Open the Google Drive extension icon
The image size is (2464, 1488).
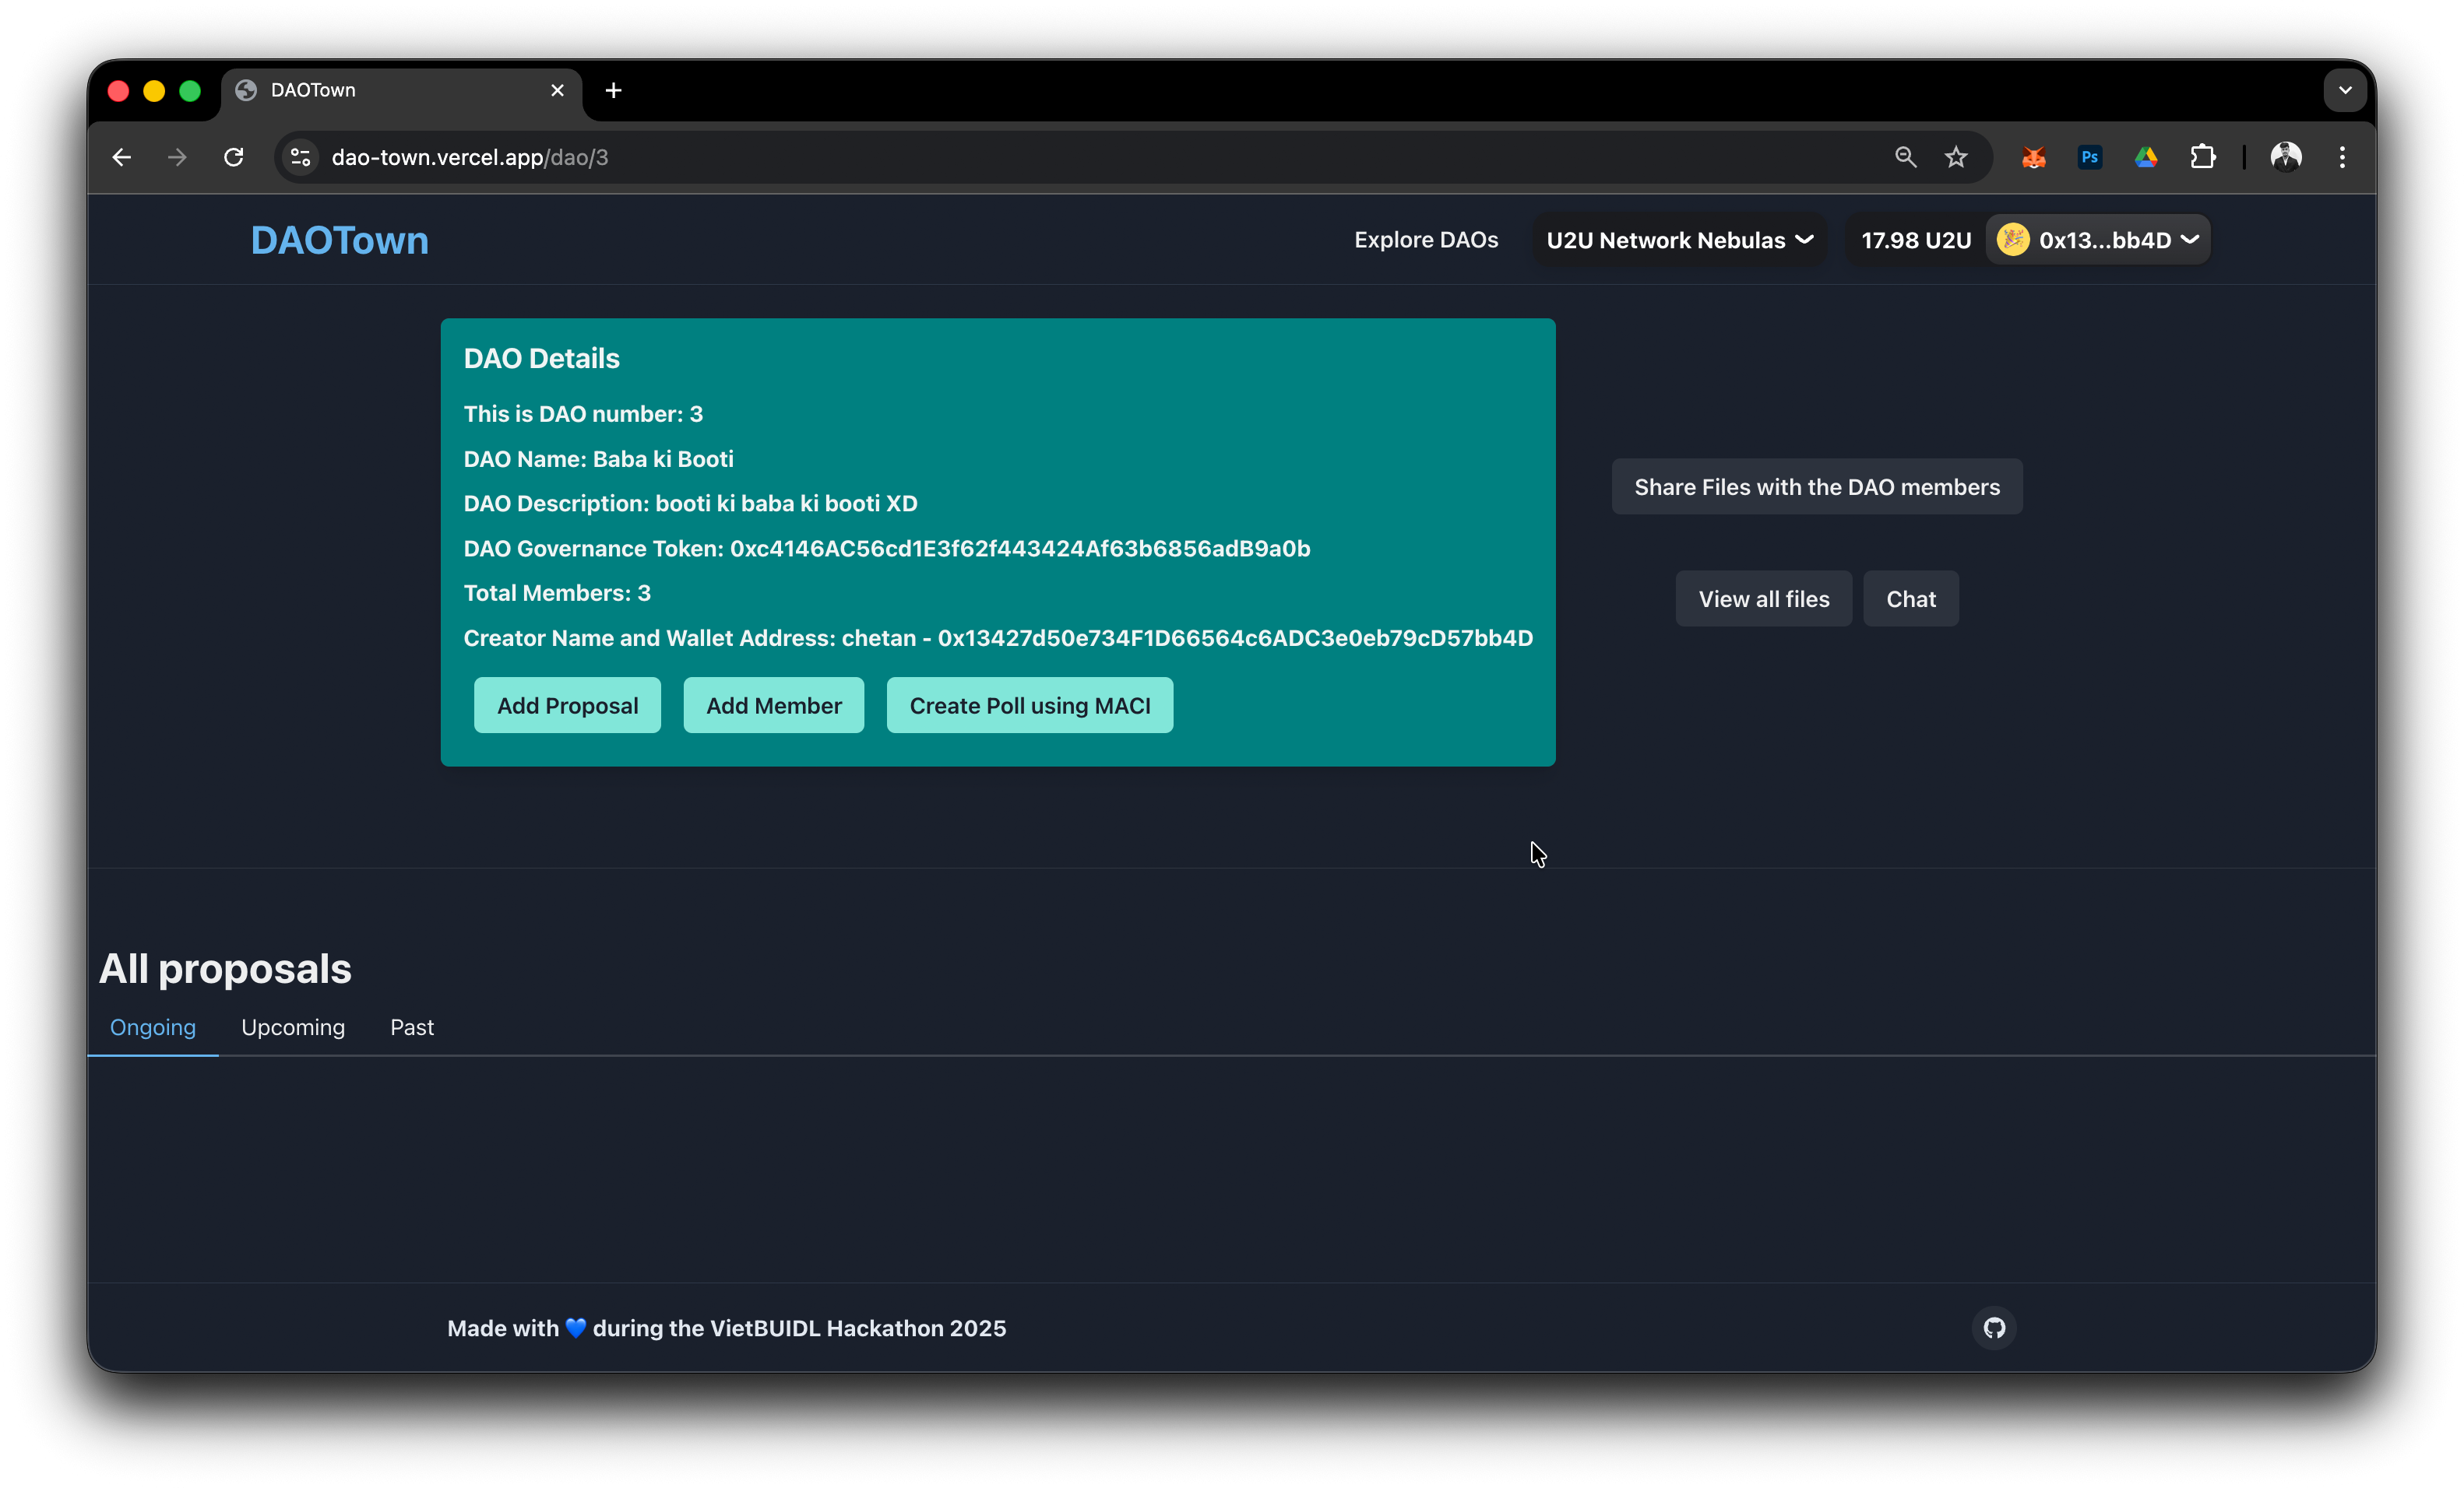pyautogui.click(x=2146, y=157)
